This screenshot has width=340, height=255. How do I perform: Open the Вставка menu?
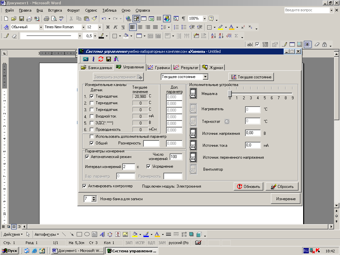[55, 10]
